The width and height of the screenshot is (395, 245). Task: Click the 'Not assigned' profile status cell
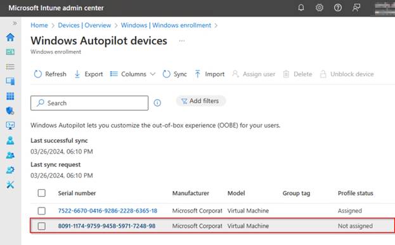coord(355,226)
